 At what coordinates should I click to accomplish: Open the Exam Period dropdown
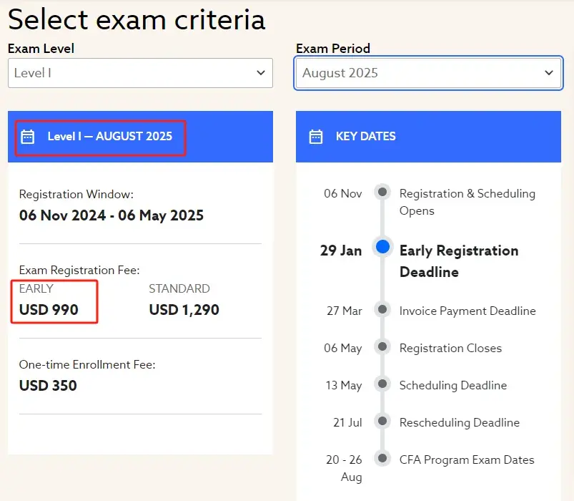(x=428, y=73)
